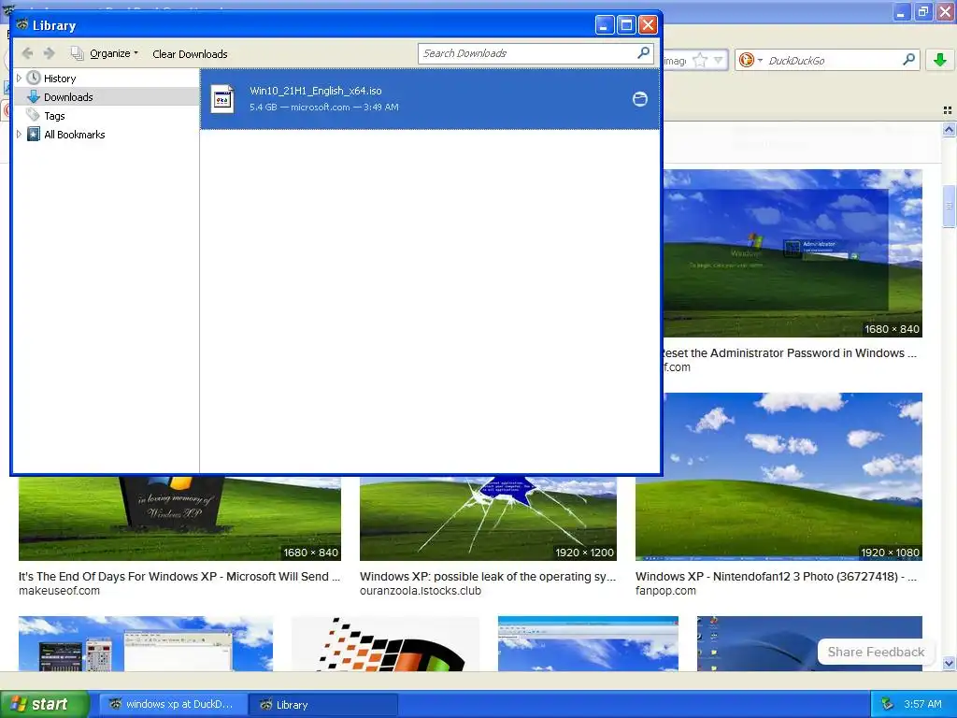Viewport: 957px width, 718px height.
Task: Click the Search Downloads magnifier icon
Action: point(643,53)
